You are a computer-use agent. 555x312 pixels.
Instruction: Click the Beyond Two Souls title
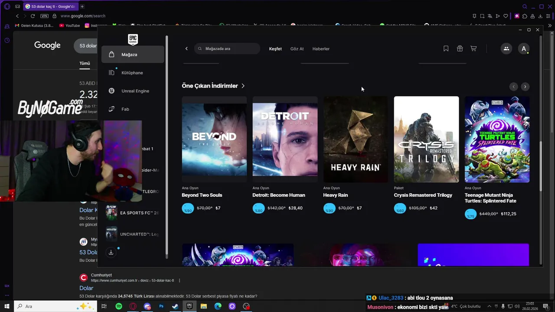(x=202, y=195)
